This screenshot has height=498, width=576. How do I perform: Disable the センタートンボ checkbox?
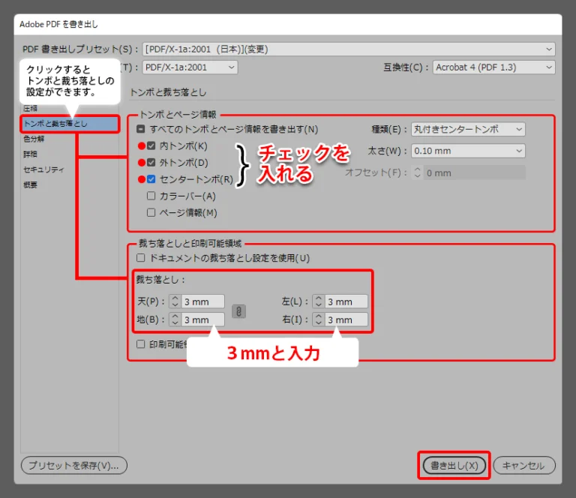coord(151,179)
